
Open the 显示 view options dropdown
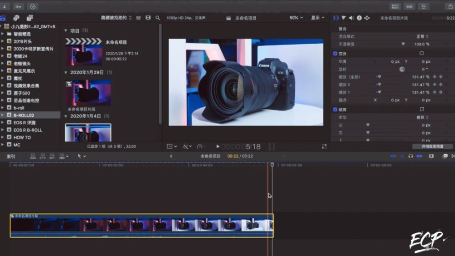click(x=318, y=18)
